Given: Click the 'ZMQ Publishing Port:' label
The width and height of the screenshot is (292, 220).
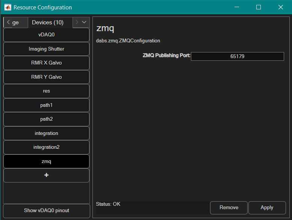Looking at the screenshot, I should click(x=166, y=55).
